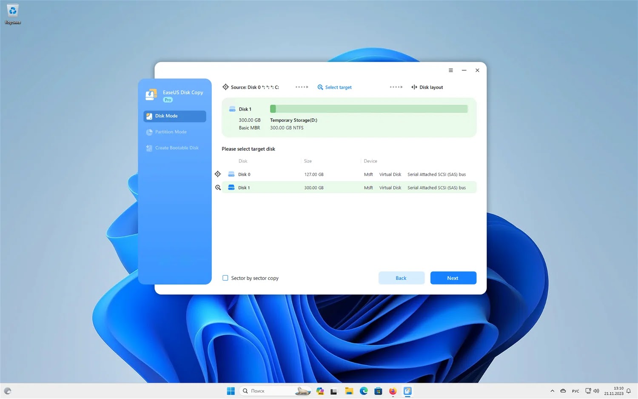The image size is (638, 399).
Task: Select Disk 0 row in target list
Action: point(349,174)
